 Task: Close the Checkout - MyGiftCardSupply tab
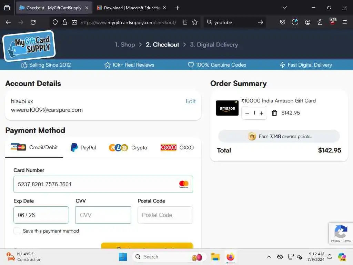click(x=87, y=8)
